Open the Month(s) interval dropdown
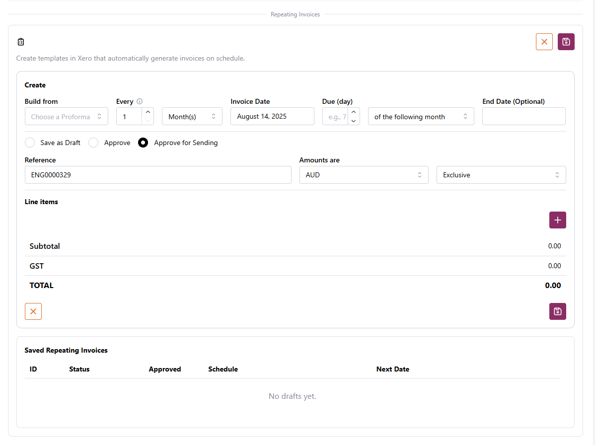Screen dimensions: 596x445 tap(192, 117)
